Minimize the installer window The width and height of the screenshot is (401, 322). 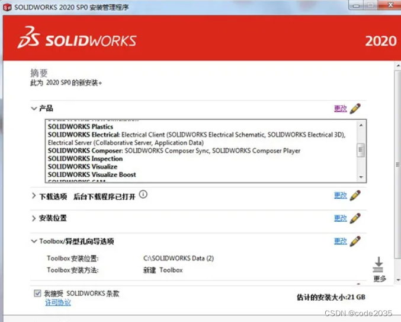[356, 5]
